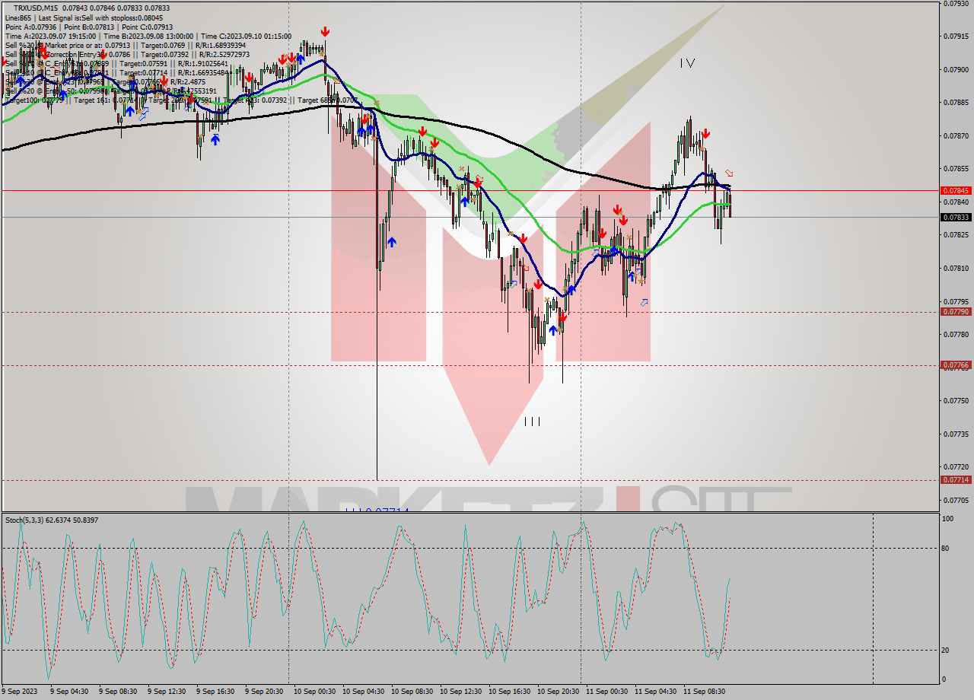Screen dimensions: 974x700
Task: Click the red 0.07766 price level tag
Action: (x=956, y=365)
